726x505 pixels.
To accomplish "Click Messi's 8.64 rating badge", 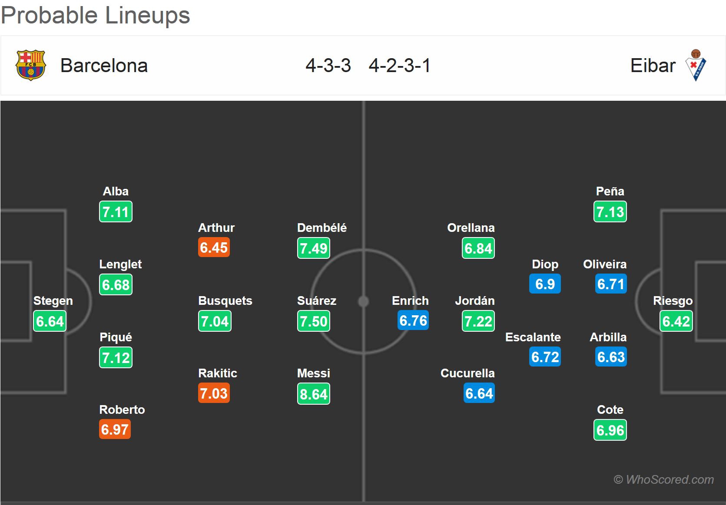I will pyautogui.click(x=313, y=394).
